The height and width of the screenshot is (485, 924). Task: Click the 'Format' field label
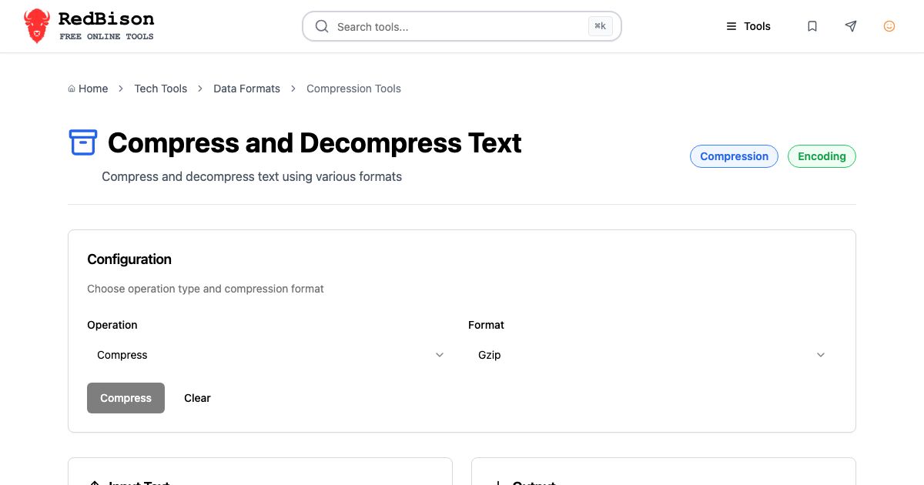(486, 325)
